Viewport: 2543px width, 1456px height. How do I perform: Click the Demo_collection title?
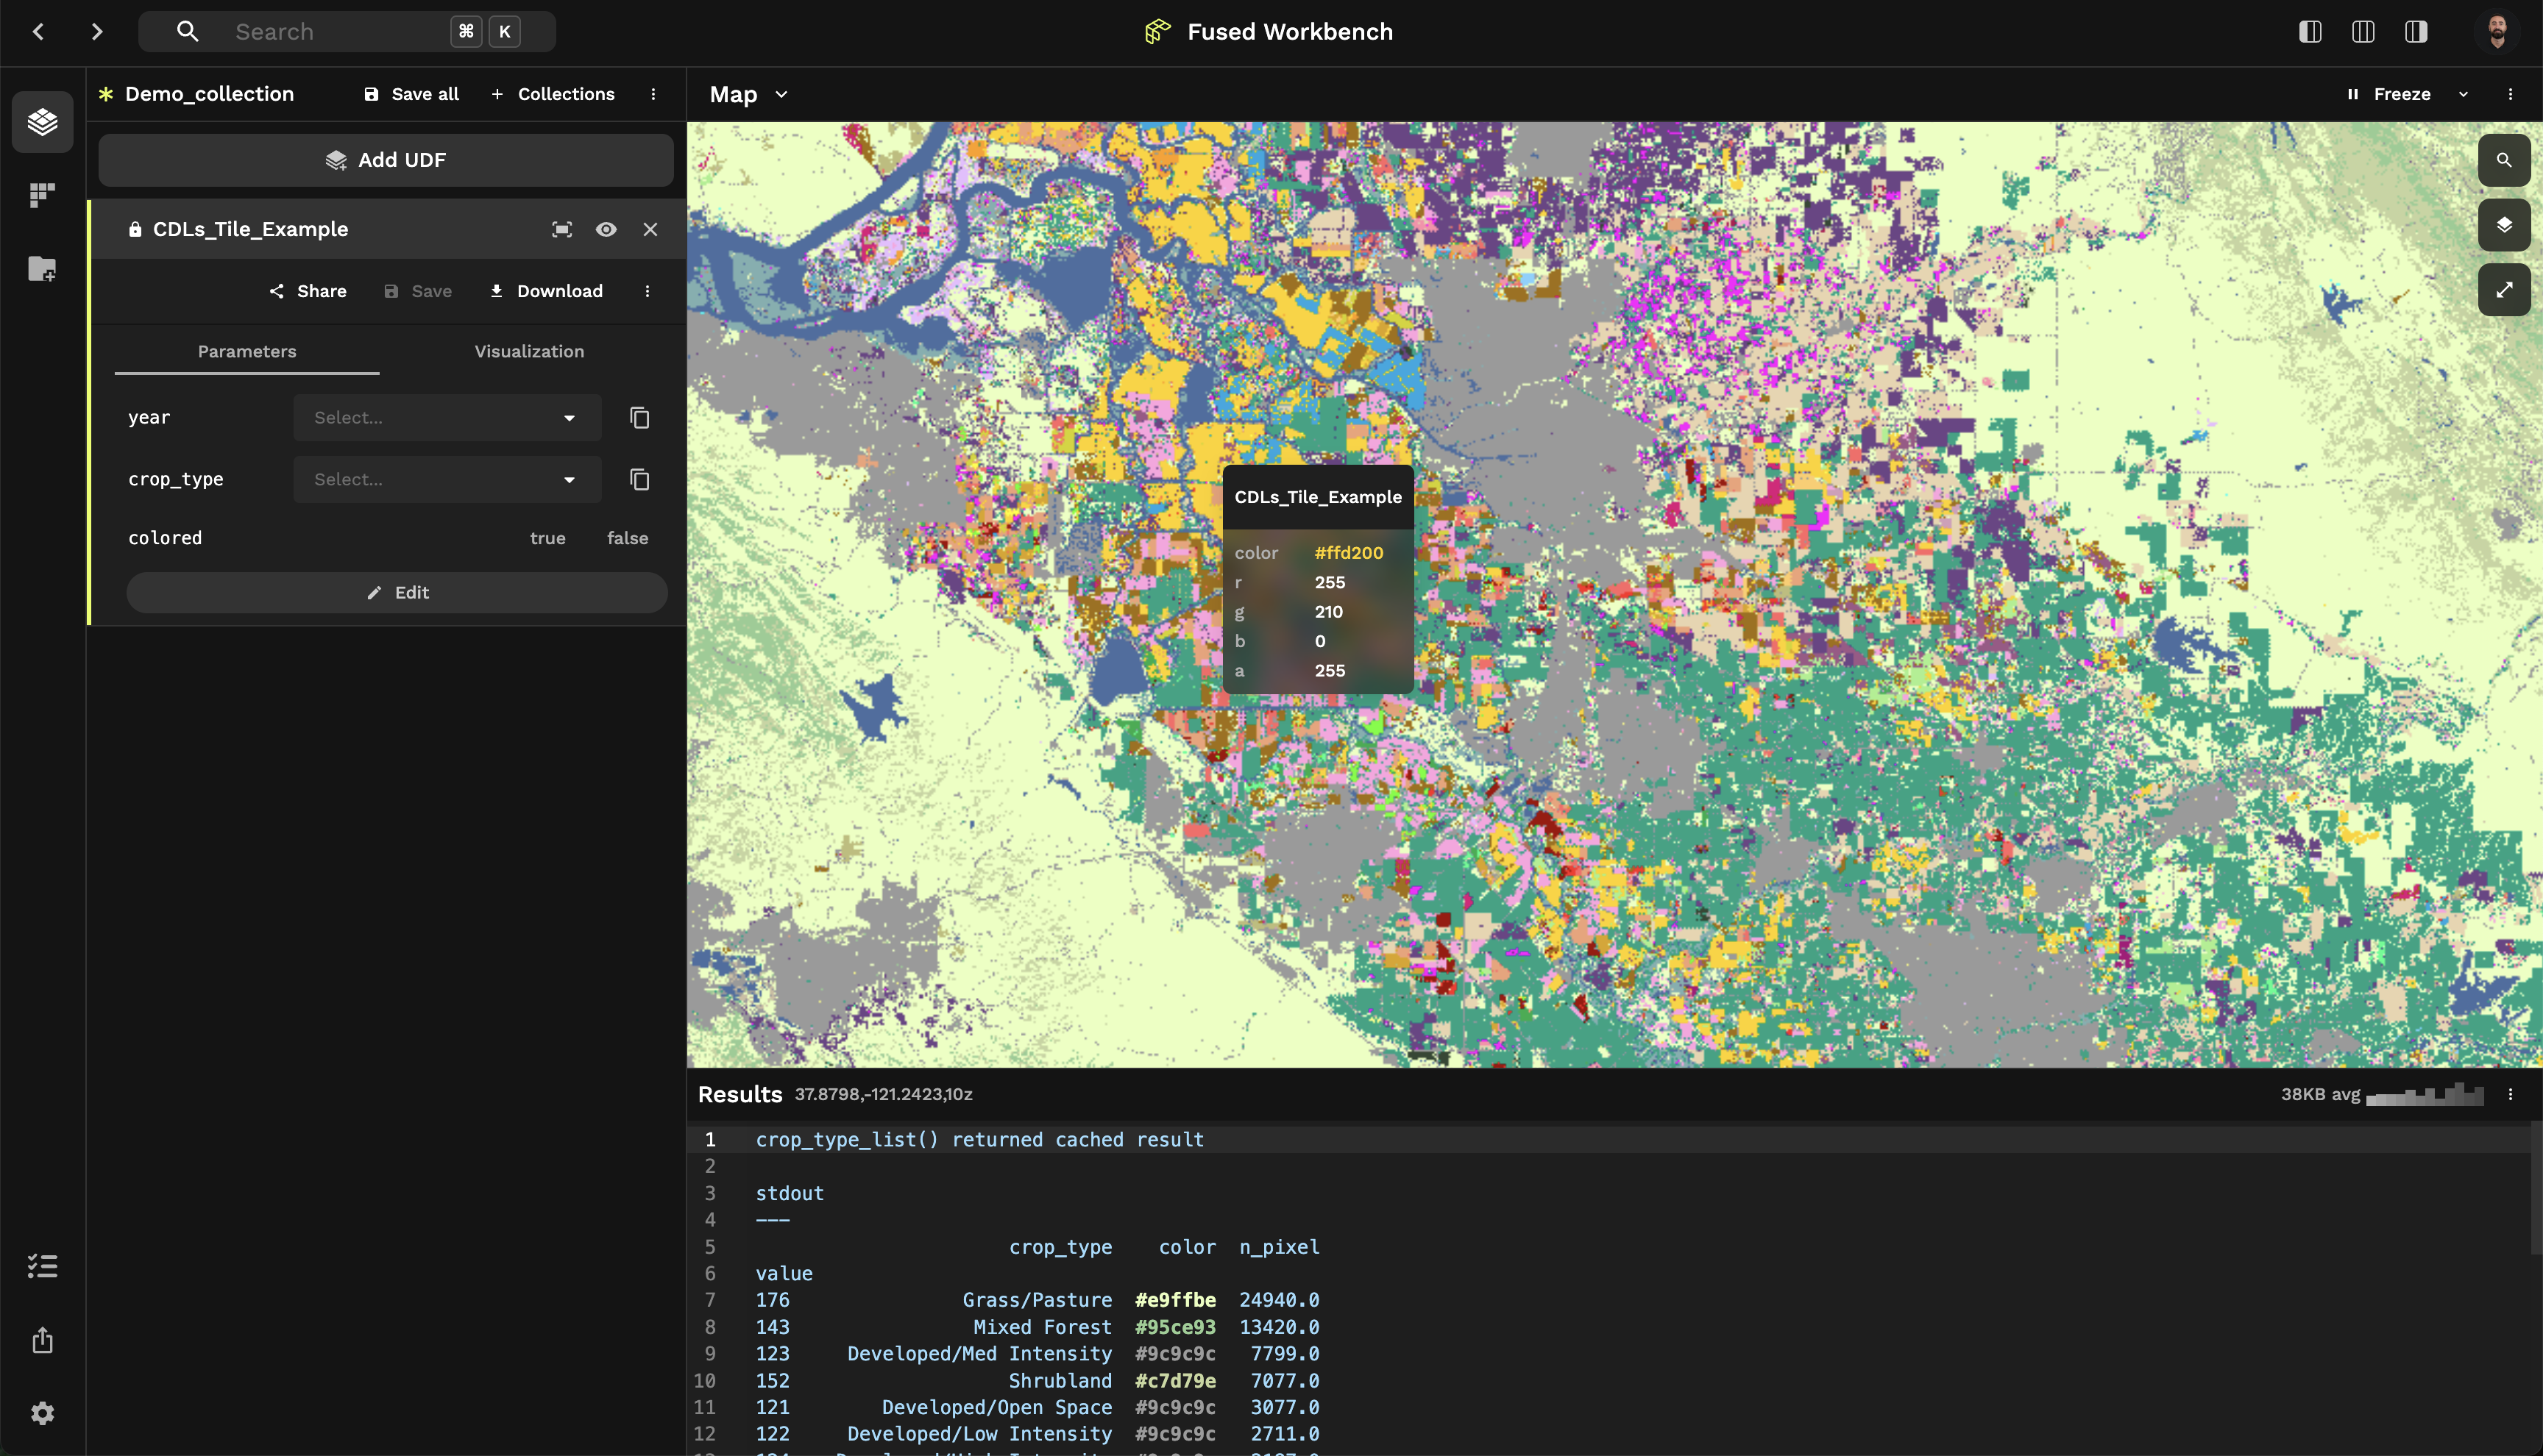coord(209,94)
